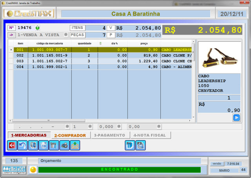
Task: Toggle the small square after product code field
Action: tap(67, 127)
